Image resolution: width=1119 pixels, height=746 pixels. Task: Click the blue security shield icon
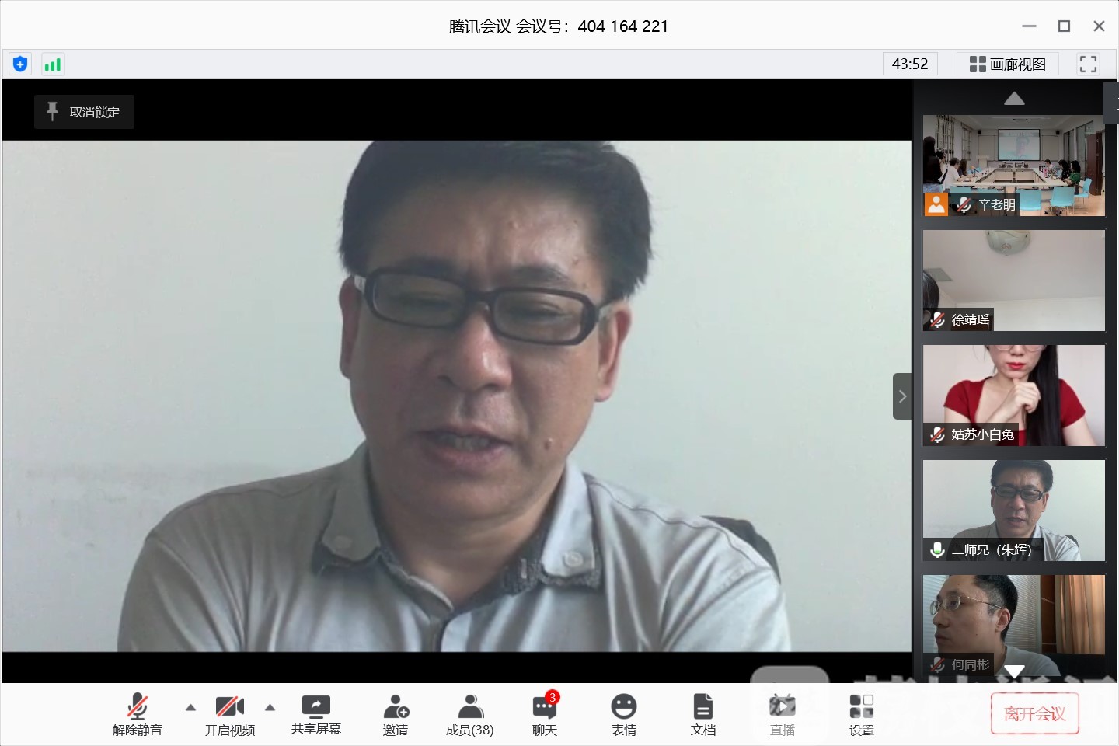(20, 64)
